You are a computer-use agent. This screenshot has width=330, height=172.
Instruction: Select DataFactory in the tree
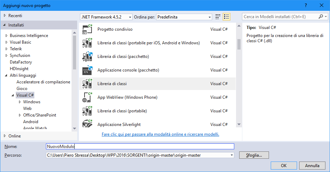click(21, 62)
